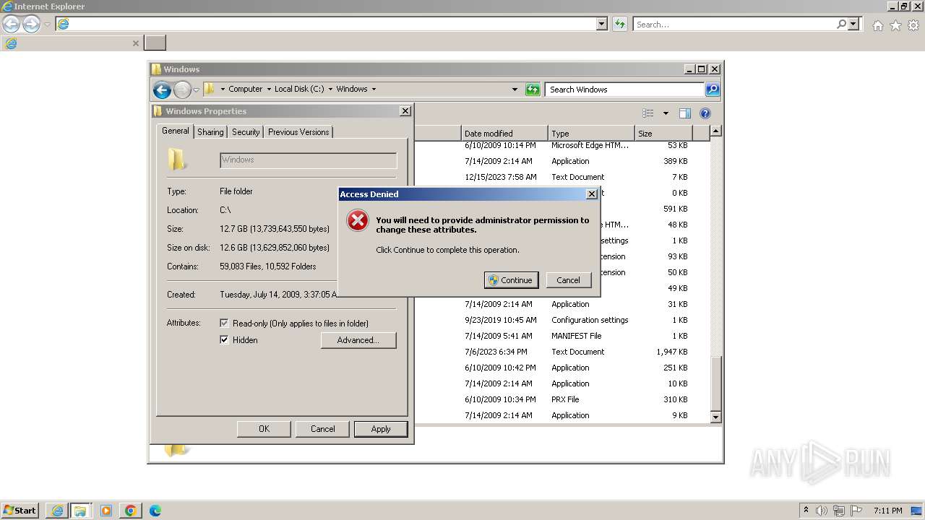Click the Action Center flag icon
925x520 pixels.
tap(856, 511)
